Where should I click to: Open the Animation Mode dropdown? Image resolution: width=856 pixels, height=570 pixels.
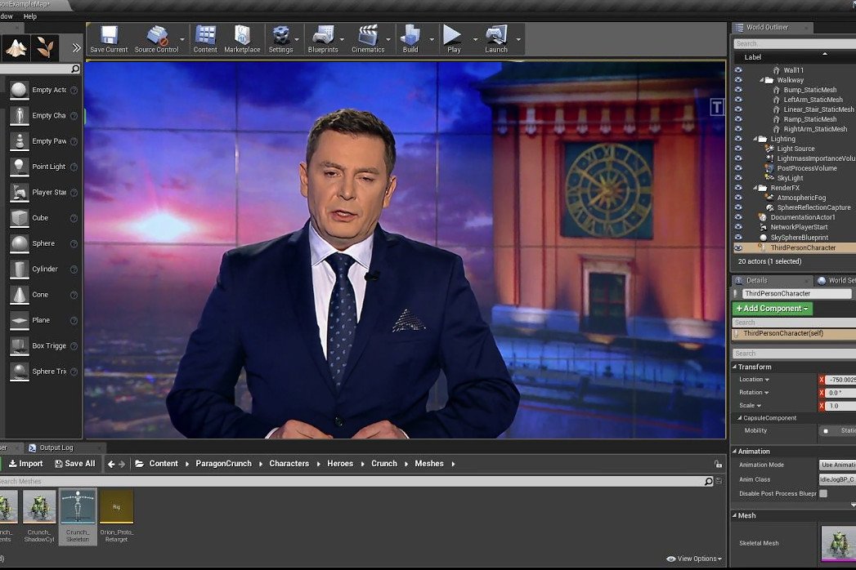837,465
